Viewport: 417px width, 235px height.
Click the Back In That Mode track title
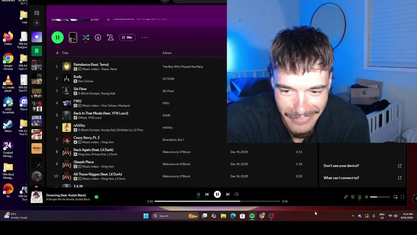click(101, 113)
